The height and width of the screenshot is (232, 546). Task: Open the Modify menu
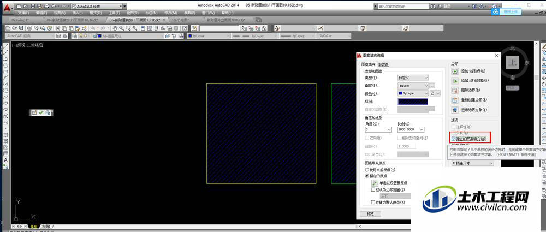tap(170, 13)
